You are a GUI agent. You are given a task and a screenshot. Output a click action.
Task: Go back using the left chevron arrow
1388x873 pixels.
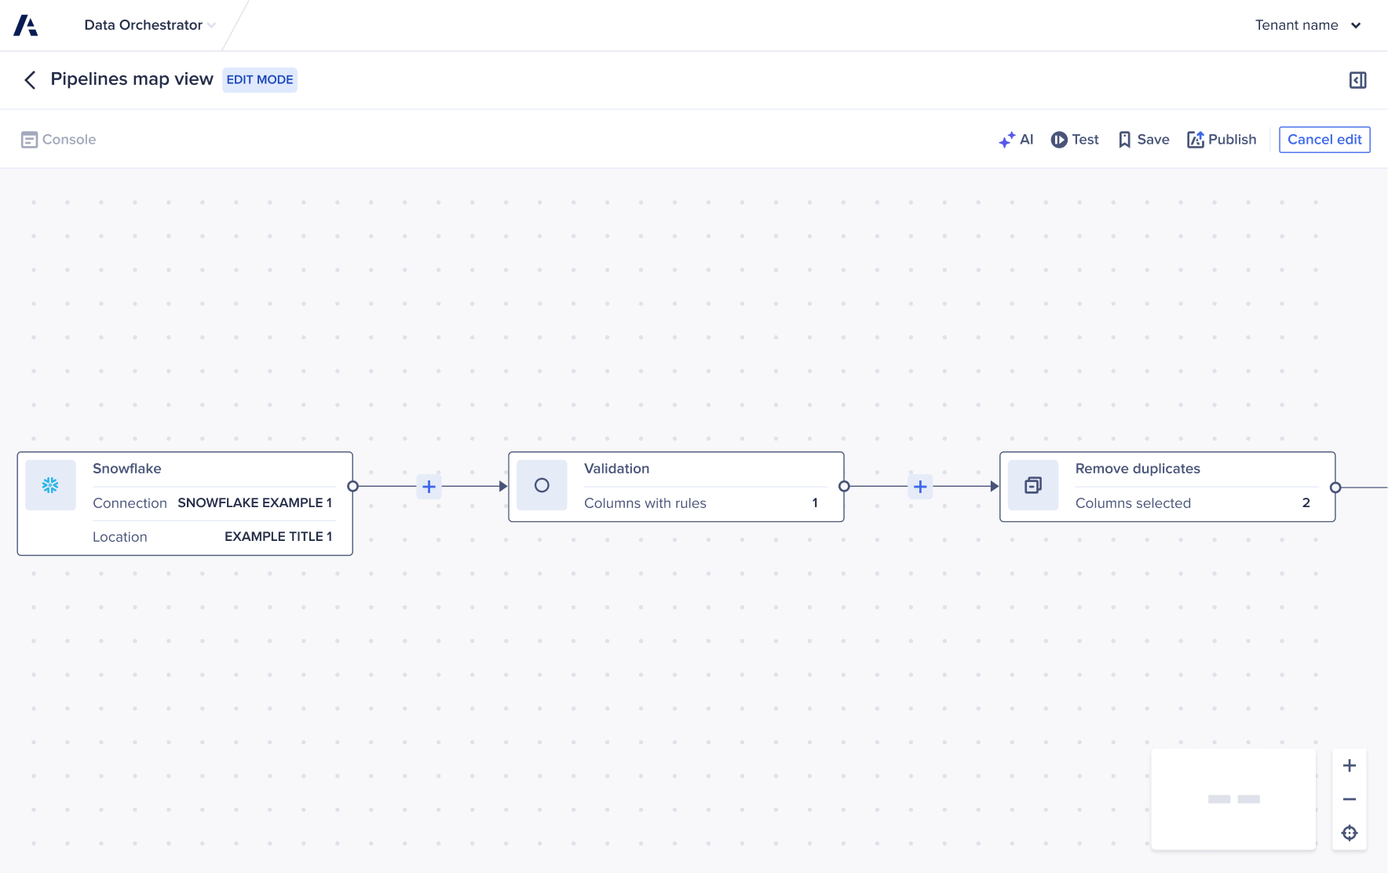coord(30,80)
